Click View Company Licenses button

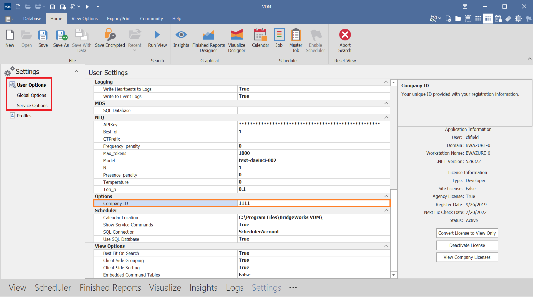pyautogui.click(x=467, y=257)
